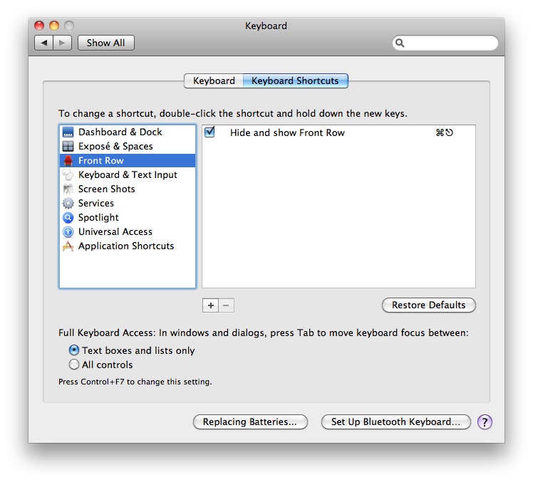Click the Front Row shortcut key combination
This screenshot has height=482, width=533.
[445, 132]
